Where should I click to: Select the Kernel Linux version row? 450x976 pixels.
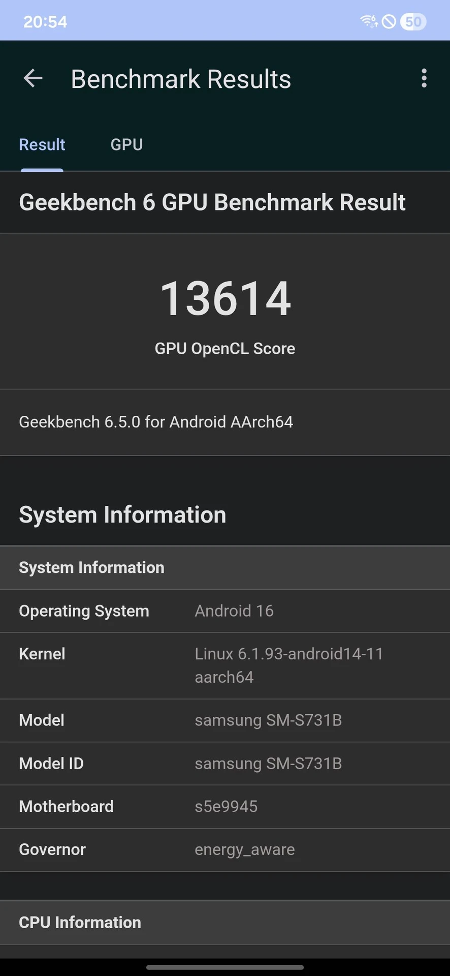225,666
